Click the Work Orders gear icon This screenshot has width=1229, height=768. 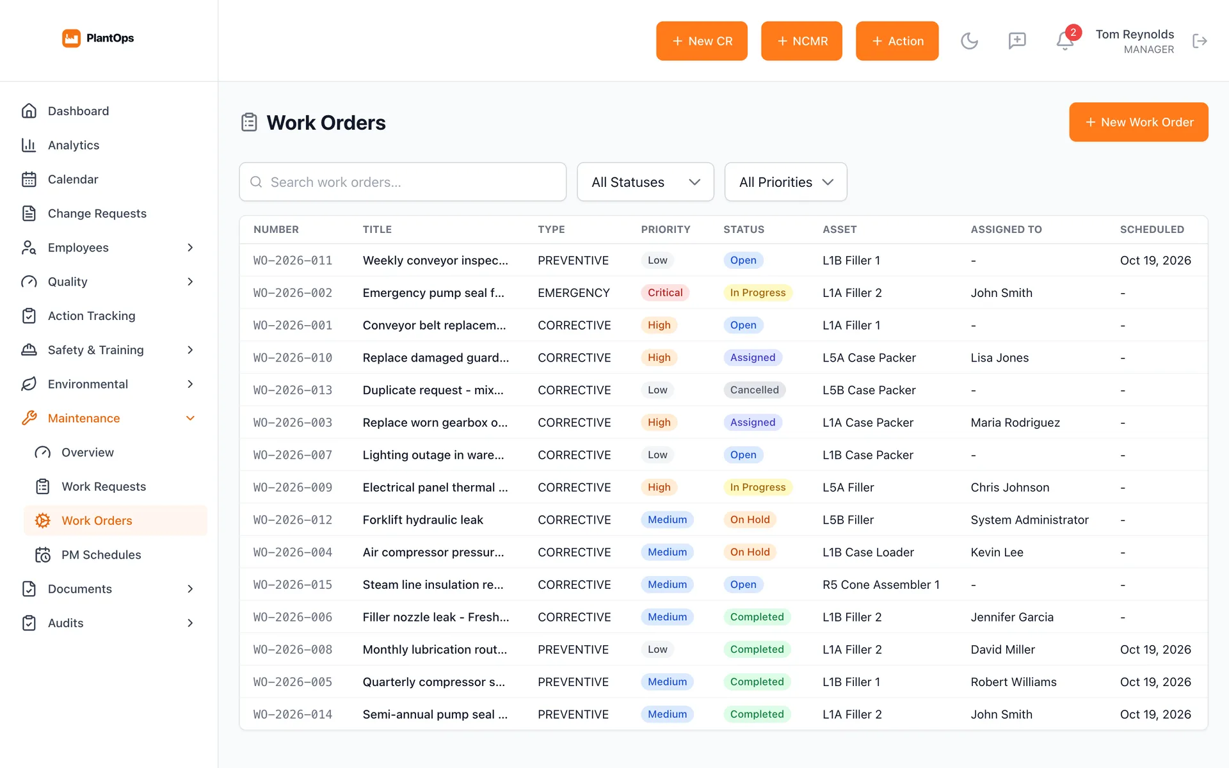tap(43, 520)
